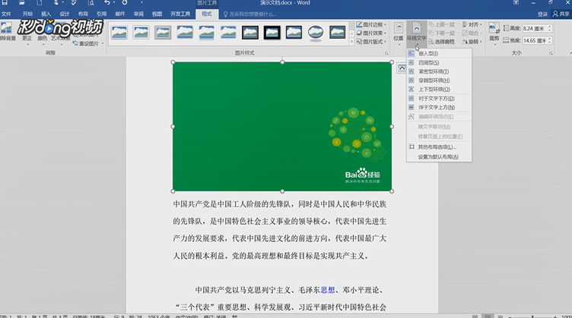Open the Size (大小) group dialog launcher
This screenshot has width=572, height=318.
click(x=551, y=53)
